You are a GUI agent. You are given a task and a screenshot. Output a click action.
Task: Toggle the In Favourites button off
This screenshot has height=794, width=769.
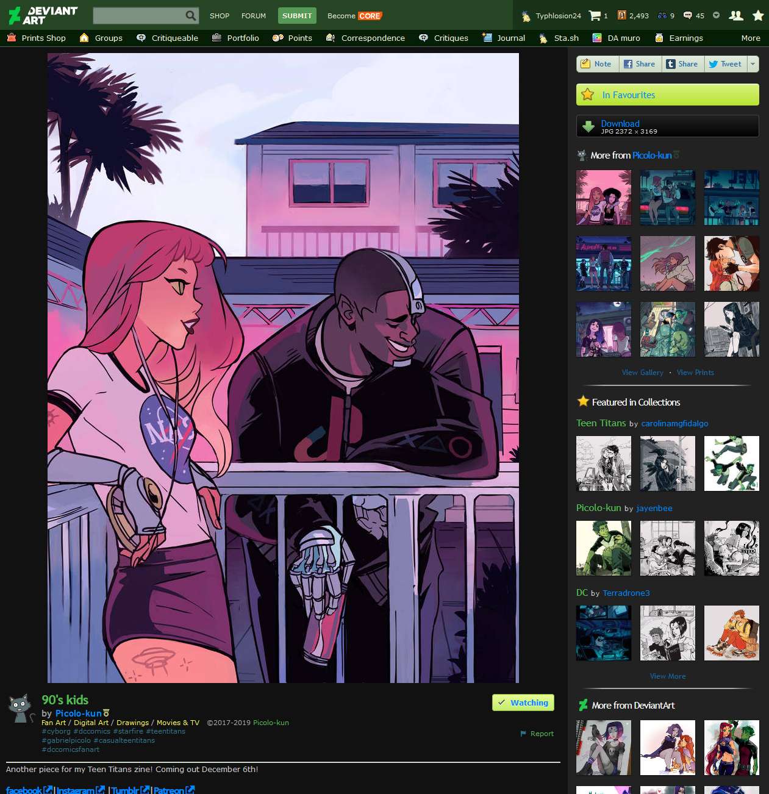coord(667,95)
